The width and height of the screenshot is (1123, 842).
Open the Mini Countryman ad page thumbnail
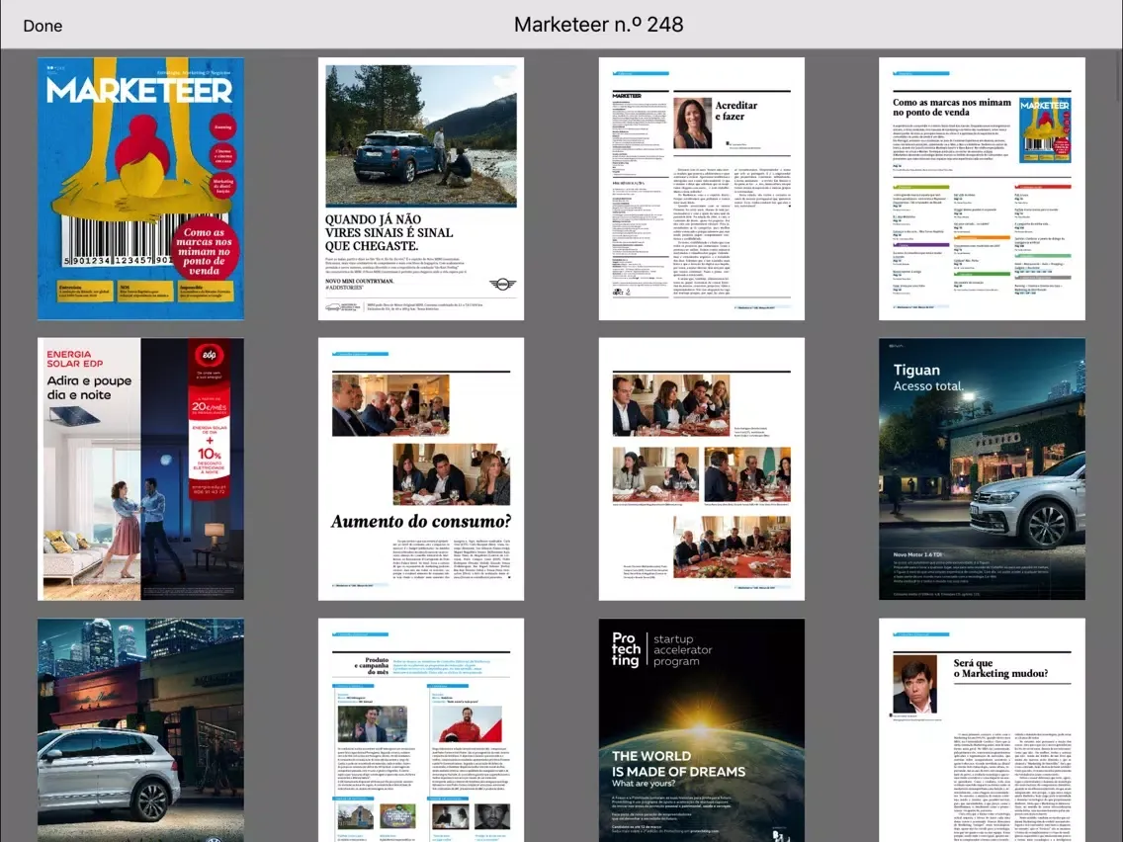coord(421,189)
